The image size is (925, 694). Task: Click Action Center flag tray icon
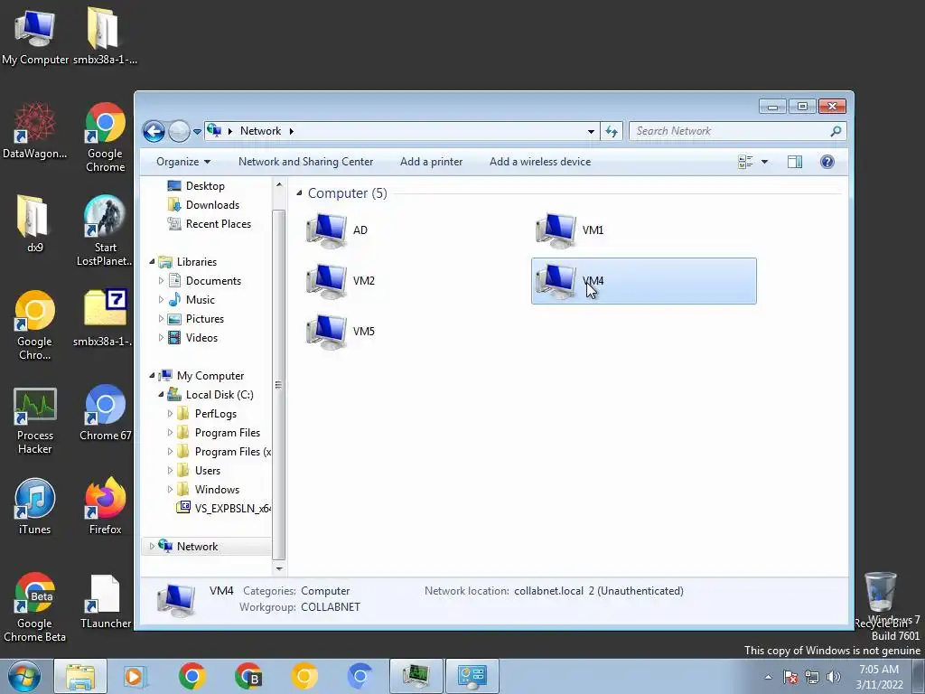790,677
